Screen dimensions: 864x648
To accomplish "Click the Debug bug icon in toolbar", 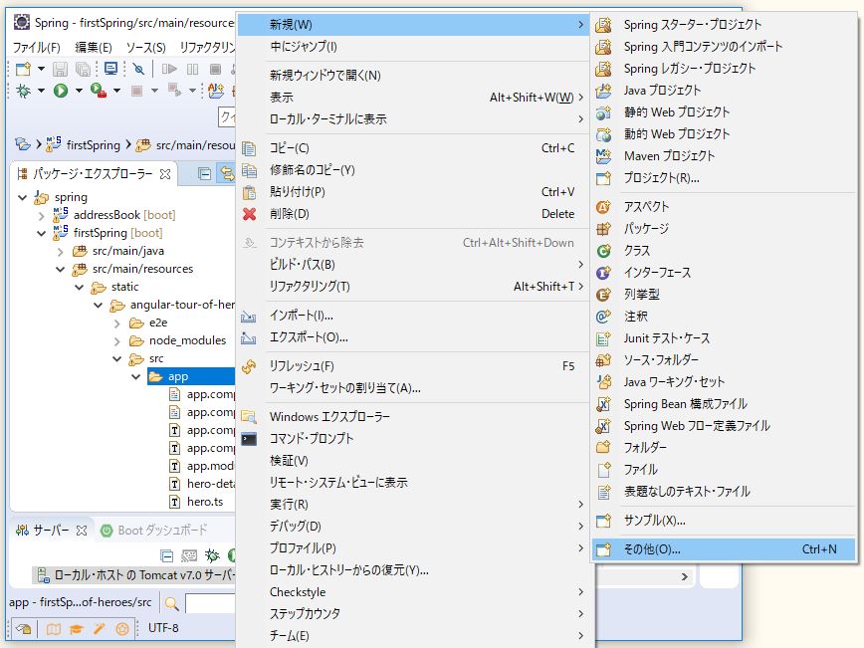I will click(23, 91).
